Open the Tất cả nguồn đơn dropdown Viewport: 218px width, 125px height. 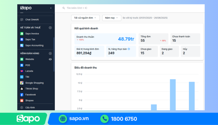click(x=85, y=18)
